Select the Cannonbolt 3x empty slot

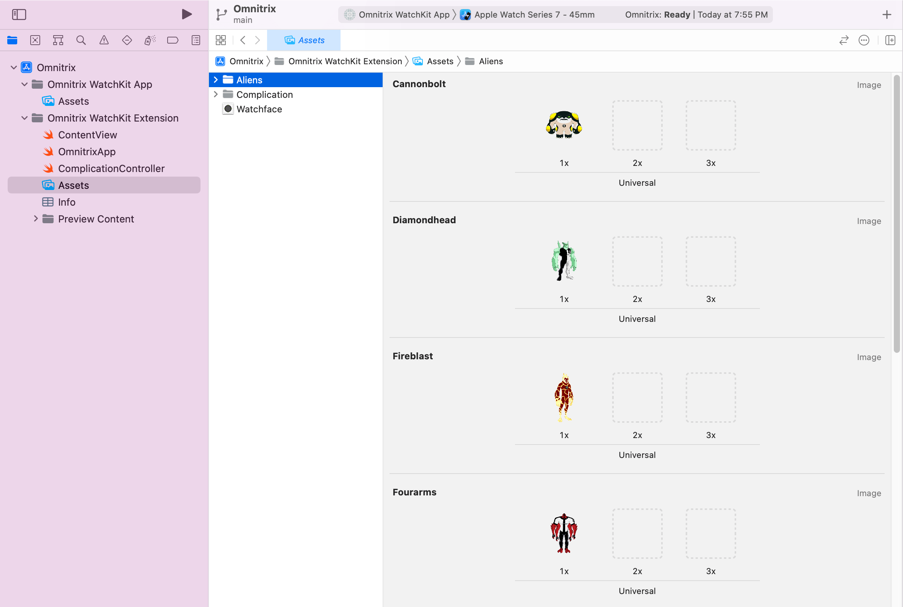click(711, 125)
